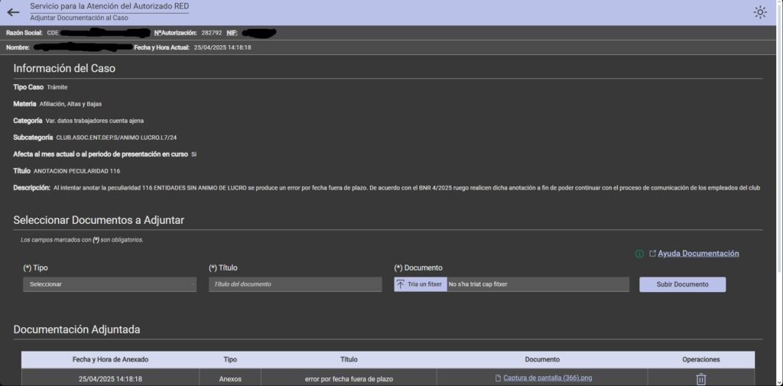This screenshot has width=783, height=386.
Task: Click 'Fecha y Hora de Anexado' column header
Action: (110, 359)
